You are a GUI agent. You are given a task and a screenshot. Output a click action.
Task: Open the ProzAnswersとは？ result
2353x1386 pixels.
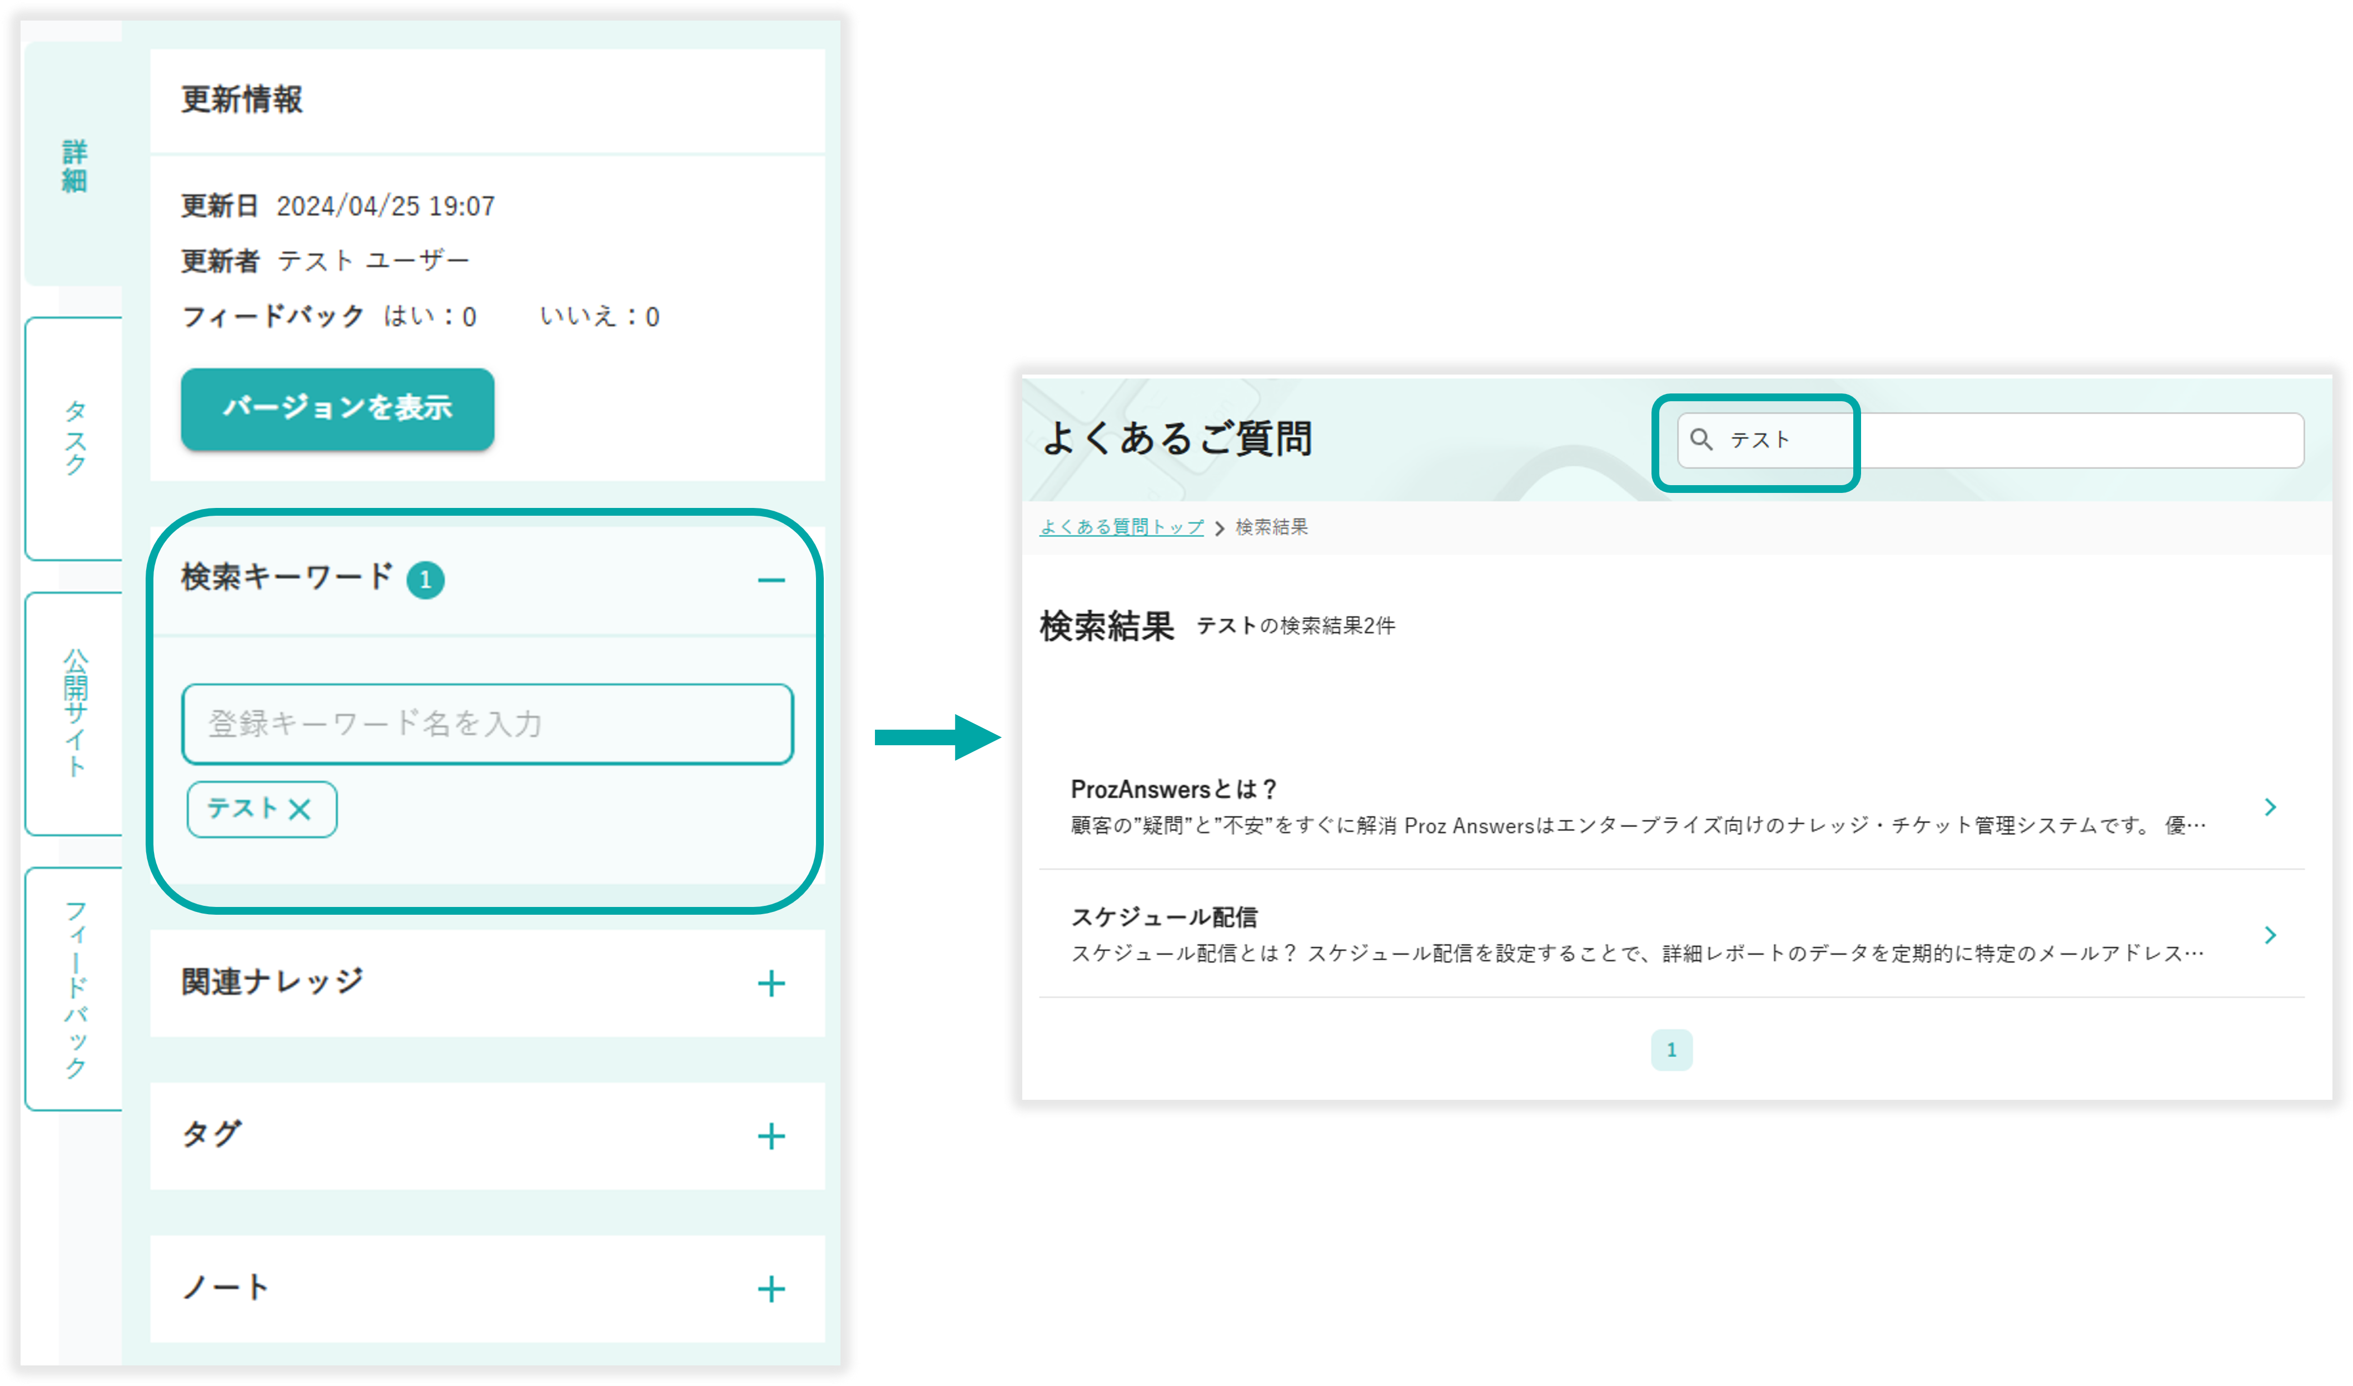coord(1173,789)
